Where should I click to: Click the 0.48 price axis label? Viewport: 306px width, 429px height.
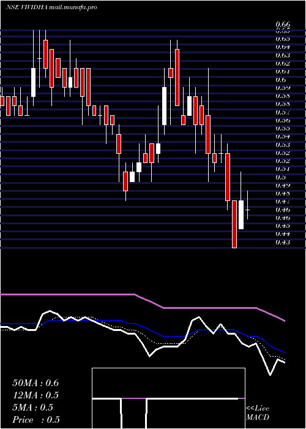coord(283,194)
